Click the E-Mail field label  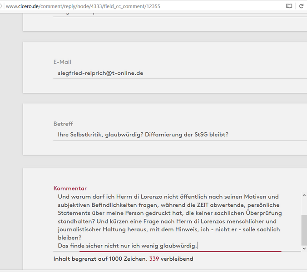click(x=62, y=62)
